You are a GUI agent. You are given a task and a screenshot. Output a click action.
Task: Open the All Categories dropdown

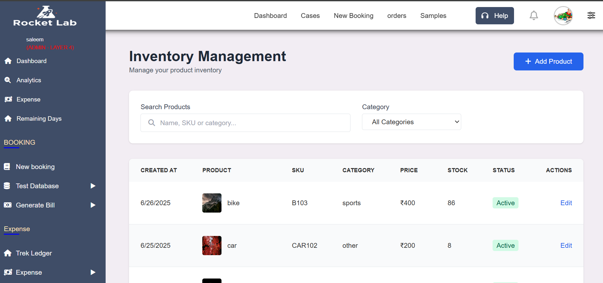pyautogui.click(x=411, y=122)
